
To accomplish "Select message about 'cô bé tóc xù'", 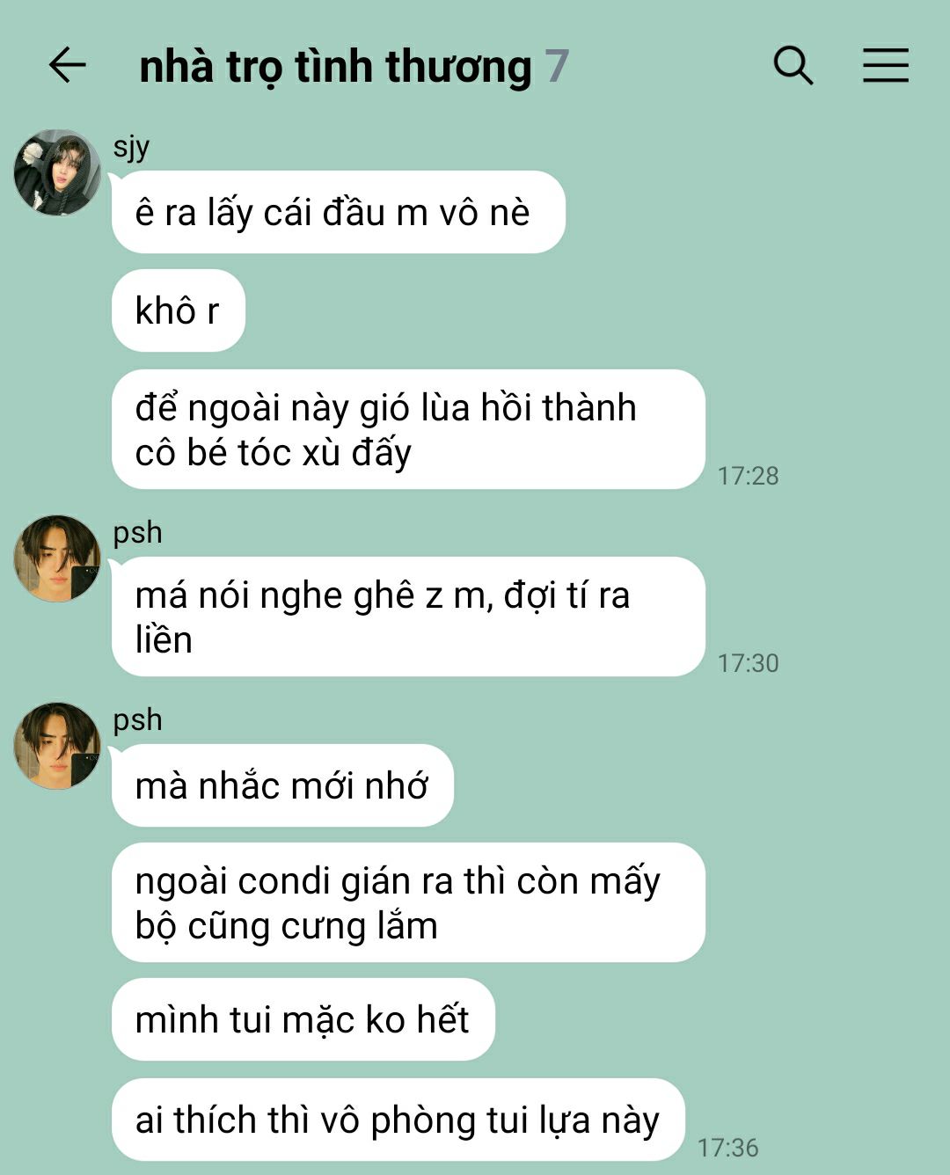I will 408,429.
